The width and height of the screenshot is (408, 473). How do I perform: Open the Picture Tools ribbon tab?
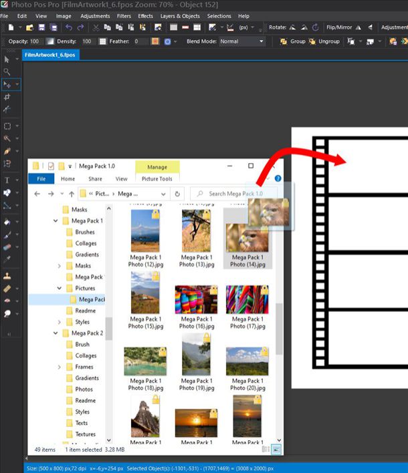click(x=157, y=179)
